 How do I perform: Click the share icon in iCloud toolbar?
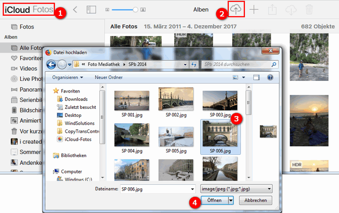click(273, 9)
